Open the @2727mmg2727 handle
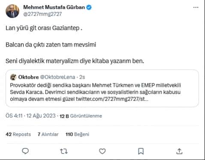The width and height of the screenshot is (205, 160). (42, 14)
